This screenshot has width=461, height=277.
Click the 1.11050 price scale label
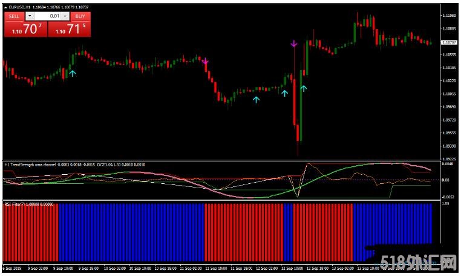coord(450,16)
